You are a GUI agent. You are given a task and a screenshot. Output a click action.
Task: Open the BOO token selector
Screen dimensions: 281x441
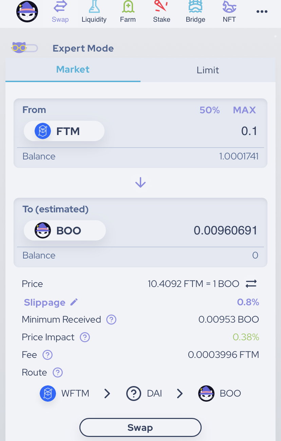[x=64, y=230]
